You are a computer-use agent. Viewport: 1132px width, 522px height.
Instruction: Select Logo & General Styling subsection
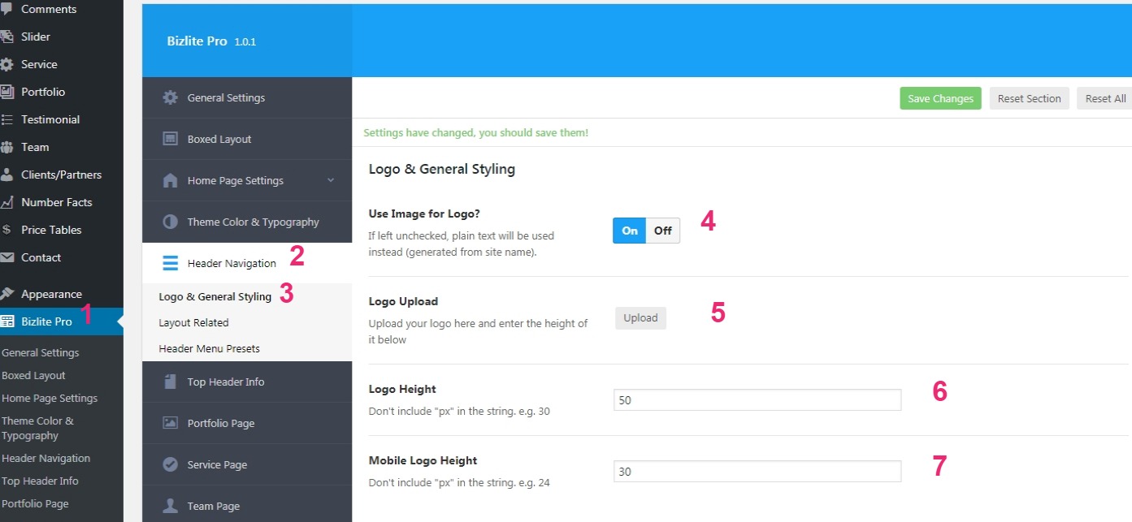pos(215,296)
